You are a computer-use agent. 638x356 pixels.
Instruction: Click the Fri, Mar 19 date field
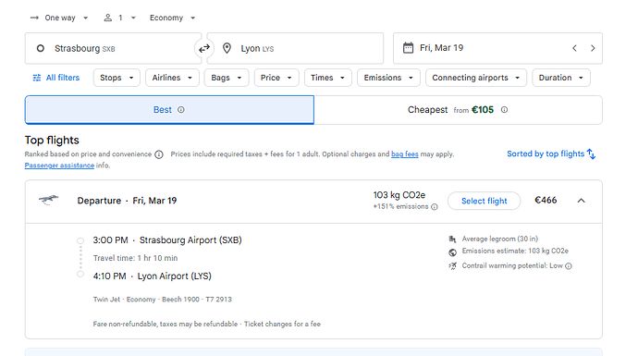point(497,48)
